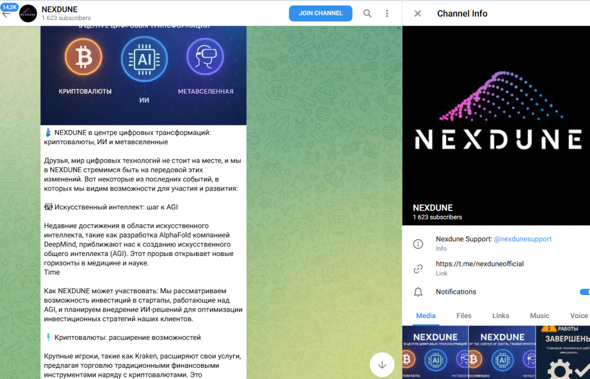The image size is (590, 379).
Task: Open NEXDUNE channel avatar in header
Action: (x=28, y=14)
